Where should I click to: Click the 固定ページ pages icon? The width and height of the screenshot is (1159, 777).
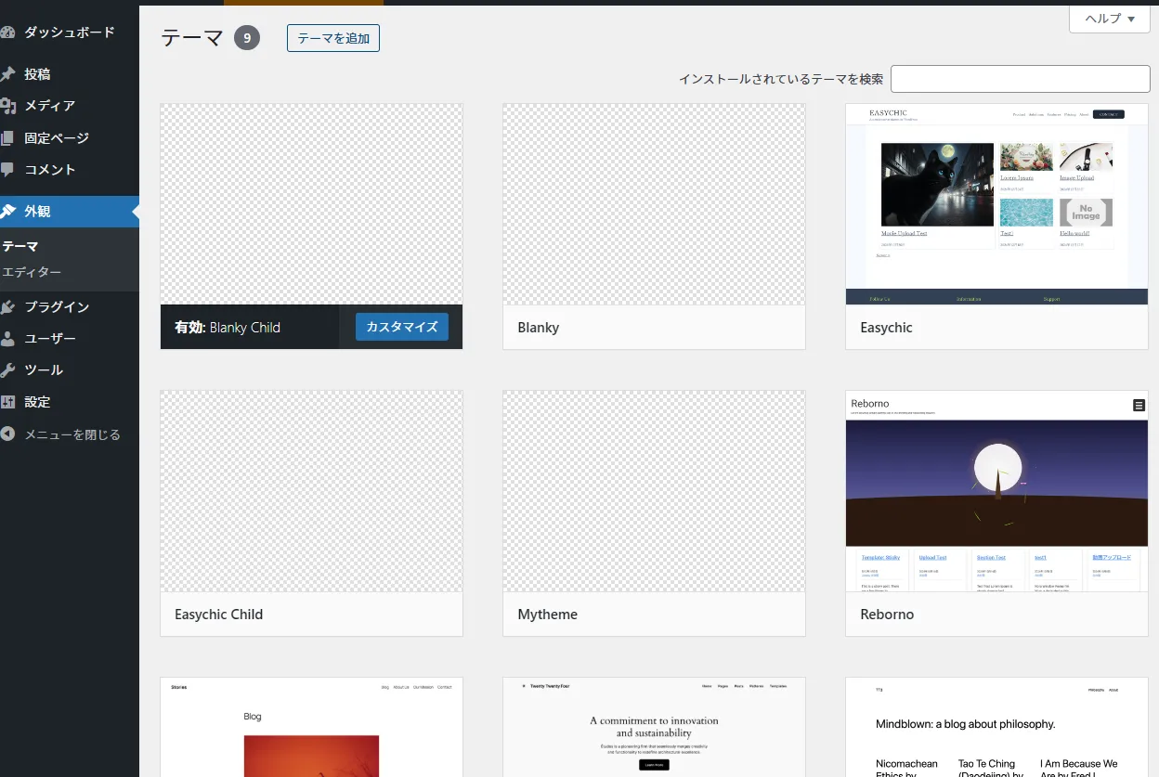tap(7, 138)
